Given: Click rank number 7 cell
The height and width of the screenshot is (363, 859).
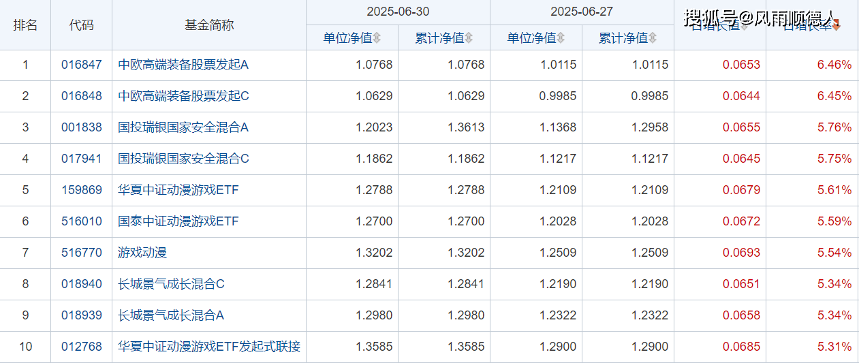Looking at the screenshot, I should click(x=25, y=253).
